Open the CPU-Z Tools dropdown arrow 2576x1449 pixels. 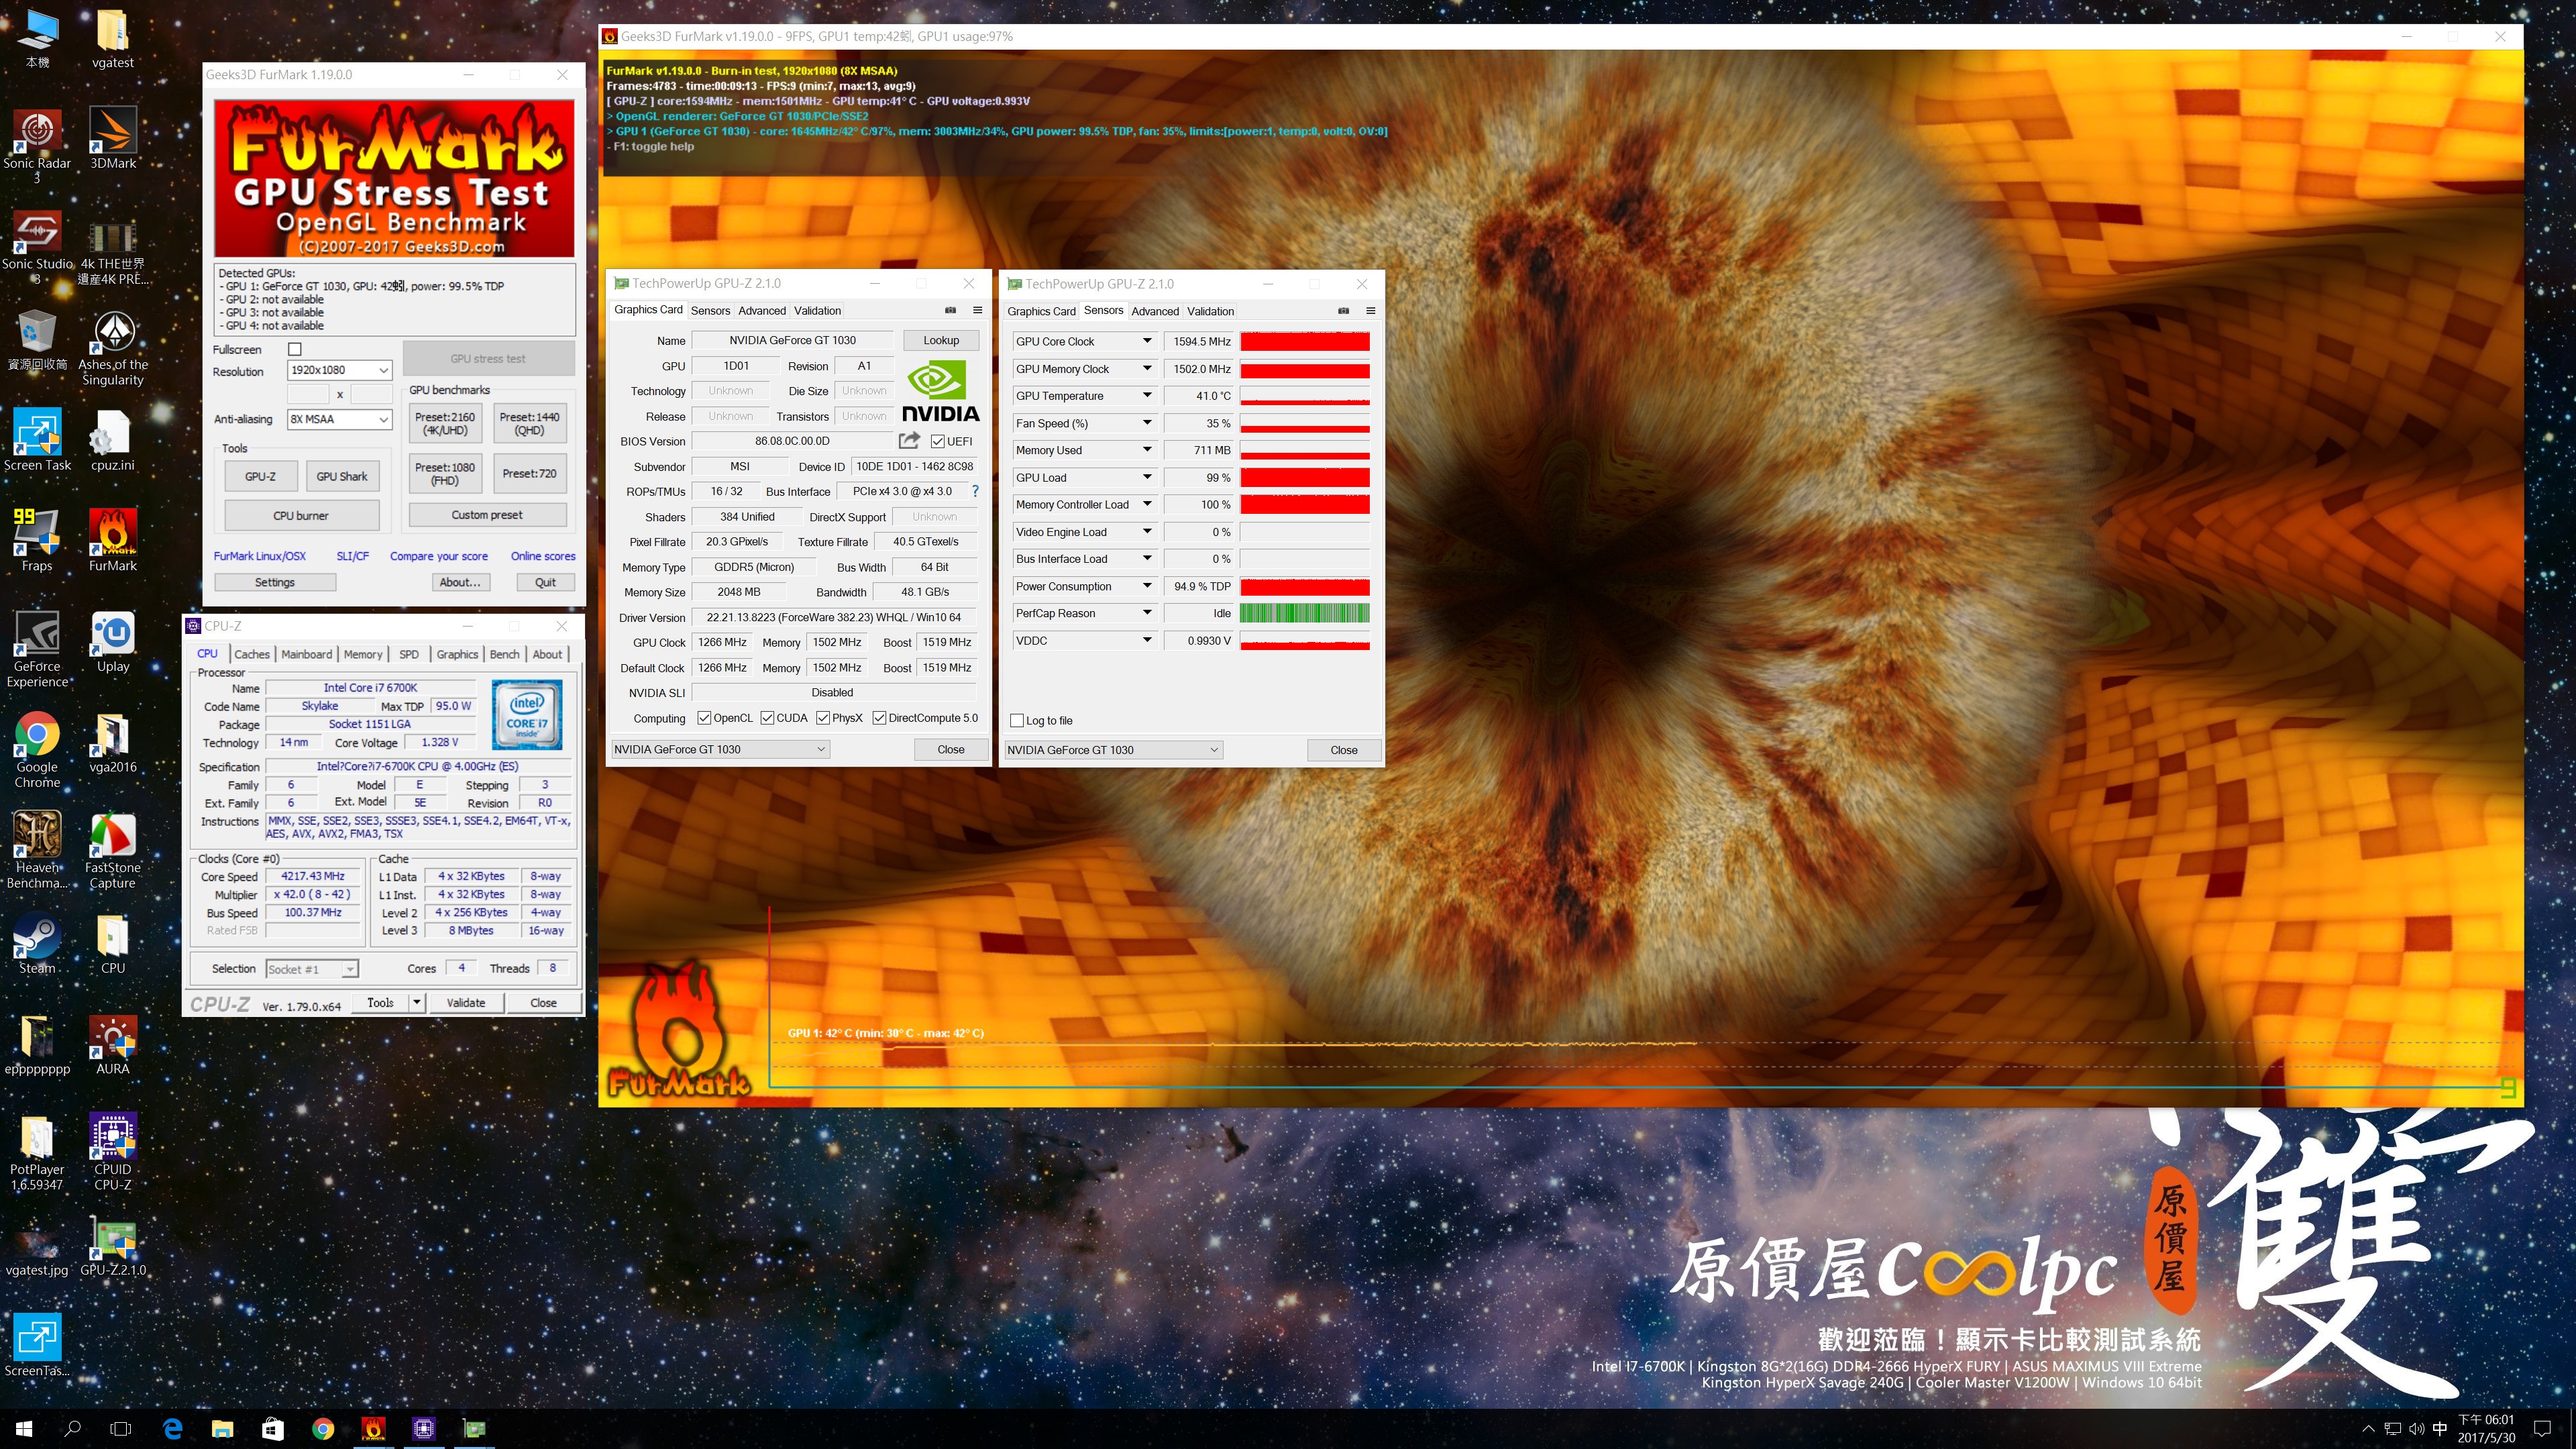(x=417, y=1002)
